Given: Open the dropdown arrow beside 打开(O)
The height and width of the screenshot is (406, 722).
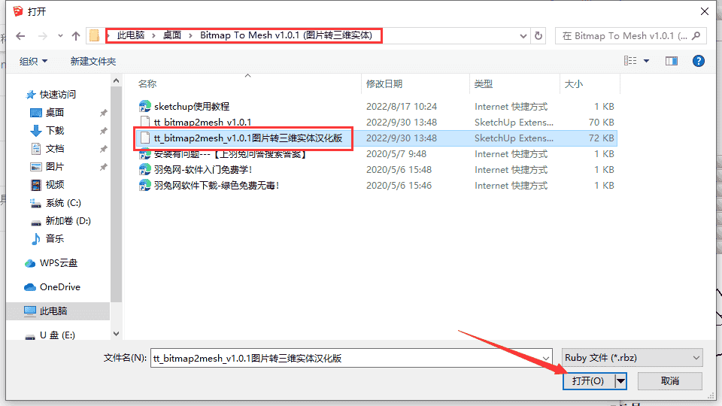Looking at the screenshot, I should click(x=620, y=381).
